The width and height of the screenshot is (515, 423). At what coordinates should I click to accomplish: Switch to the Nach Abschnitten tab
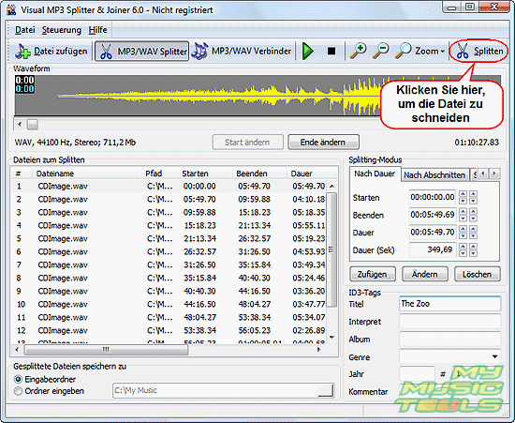point(434,175)
